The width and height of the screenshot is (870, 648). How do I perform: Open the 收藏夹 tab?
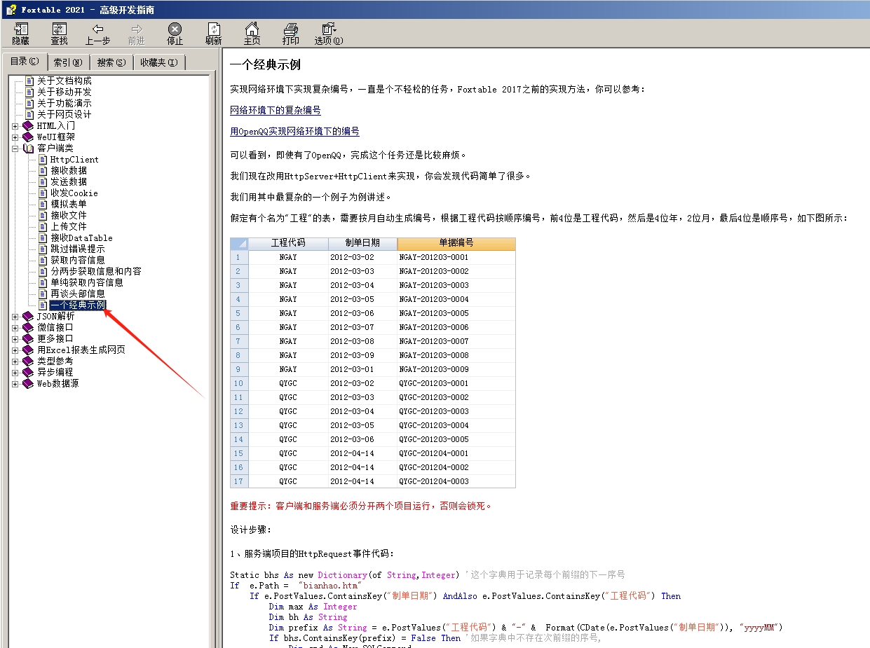point(159,62)
